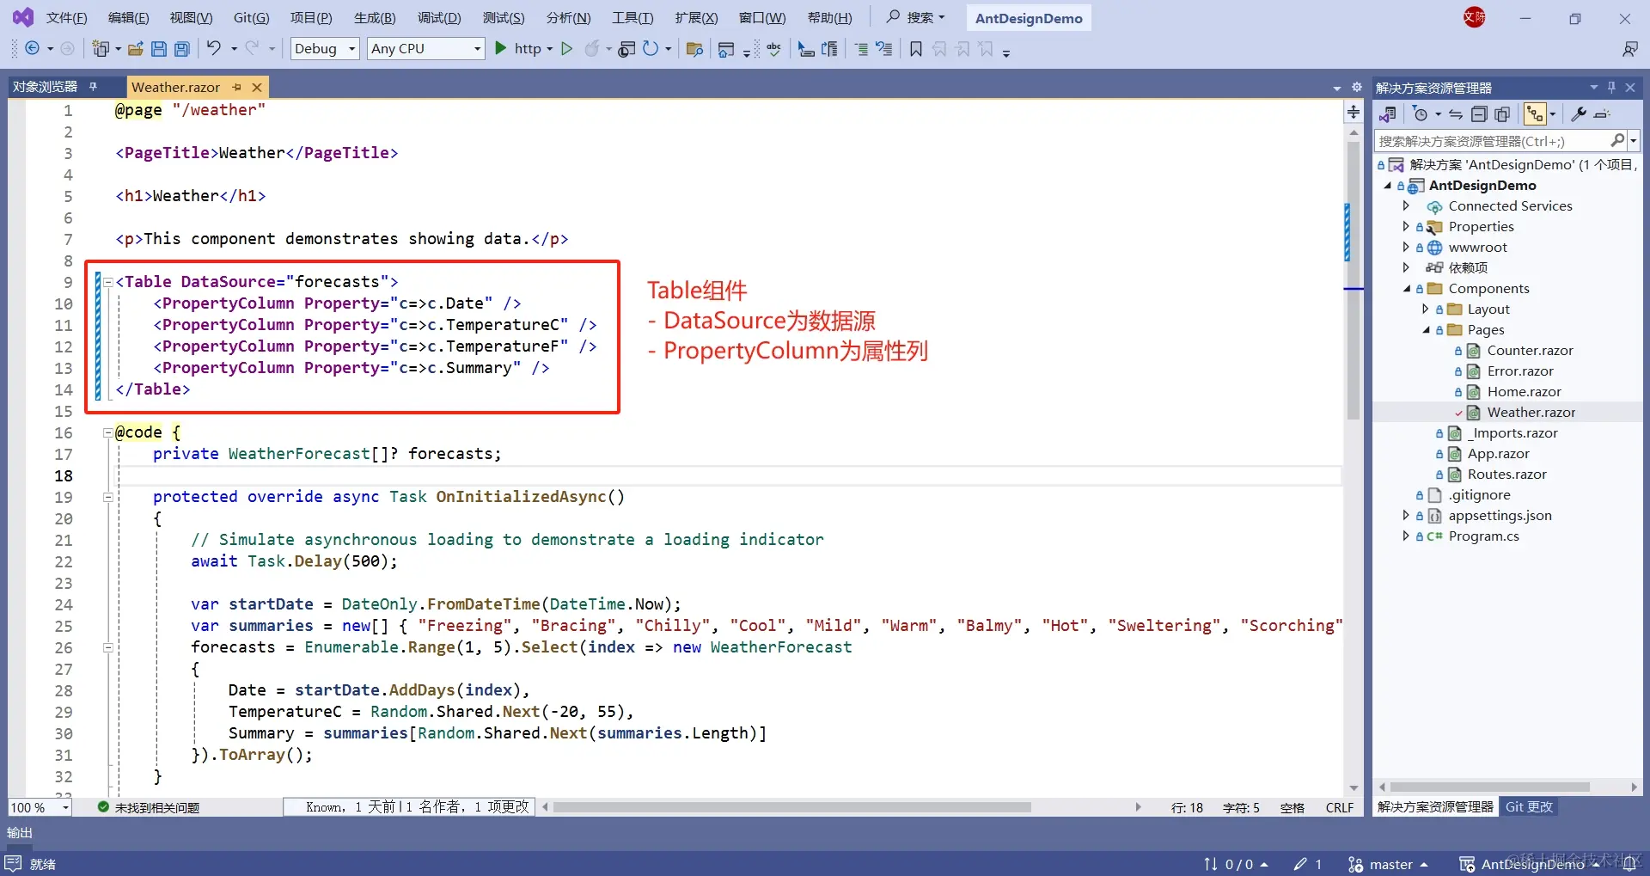Image resolution: width=1650 pixels, height=876 pixels.
Task: Click the feedback icon at the toolbar's right end
Action: 1629,49
